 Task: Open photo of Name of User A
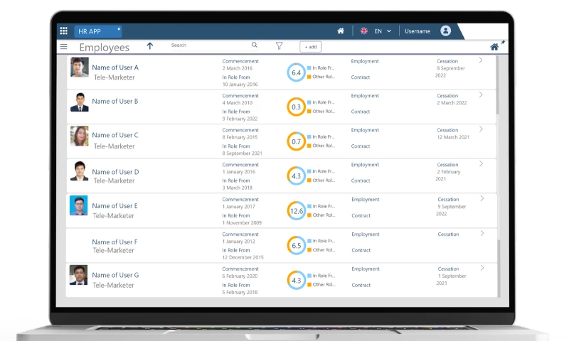pyautogui.click(x=80, y=67)
